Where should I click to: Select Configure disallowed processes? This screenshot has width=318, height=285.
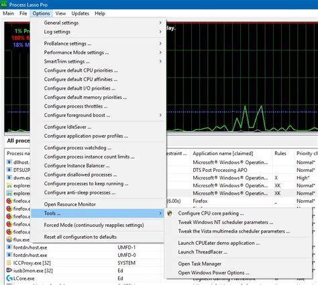pyautogui.click(x=98, y=175)
